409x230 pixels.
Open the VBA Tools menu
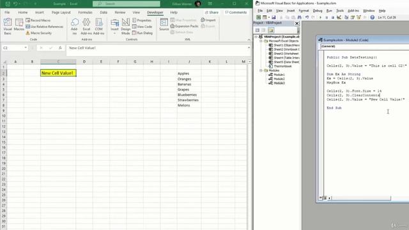pyautogui.click(x=340, y=11)
